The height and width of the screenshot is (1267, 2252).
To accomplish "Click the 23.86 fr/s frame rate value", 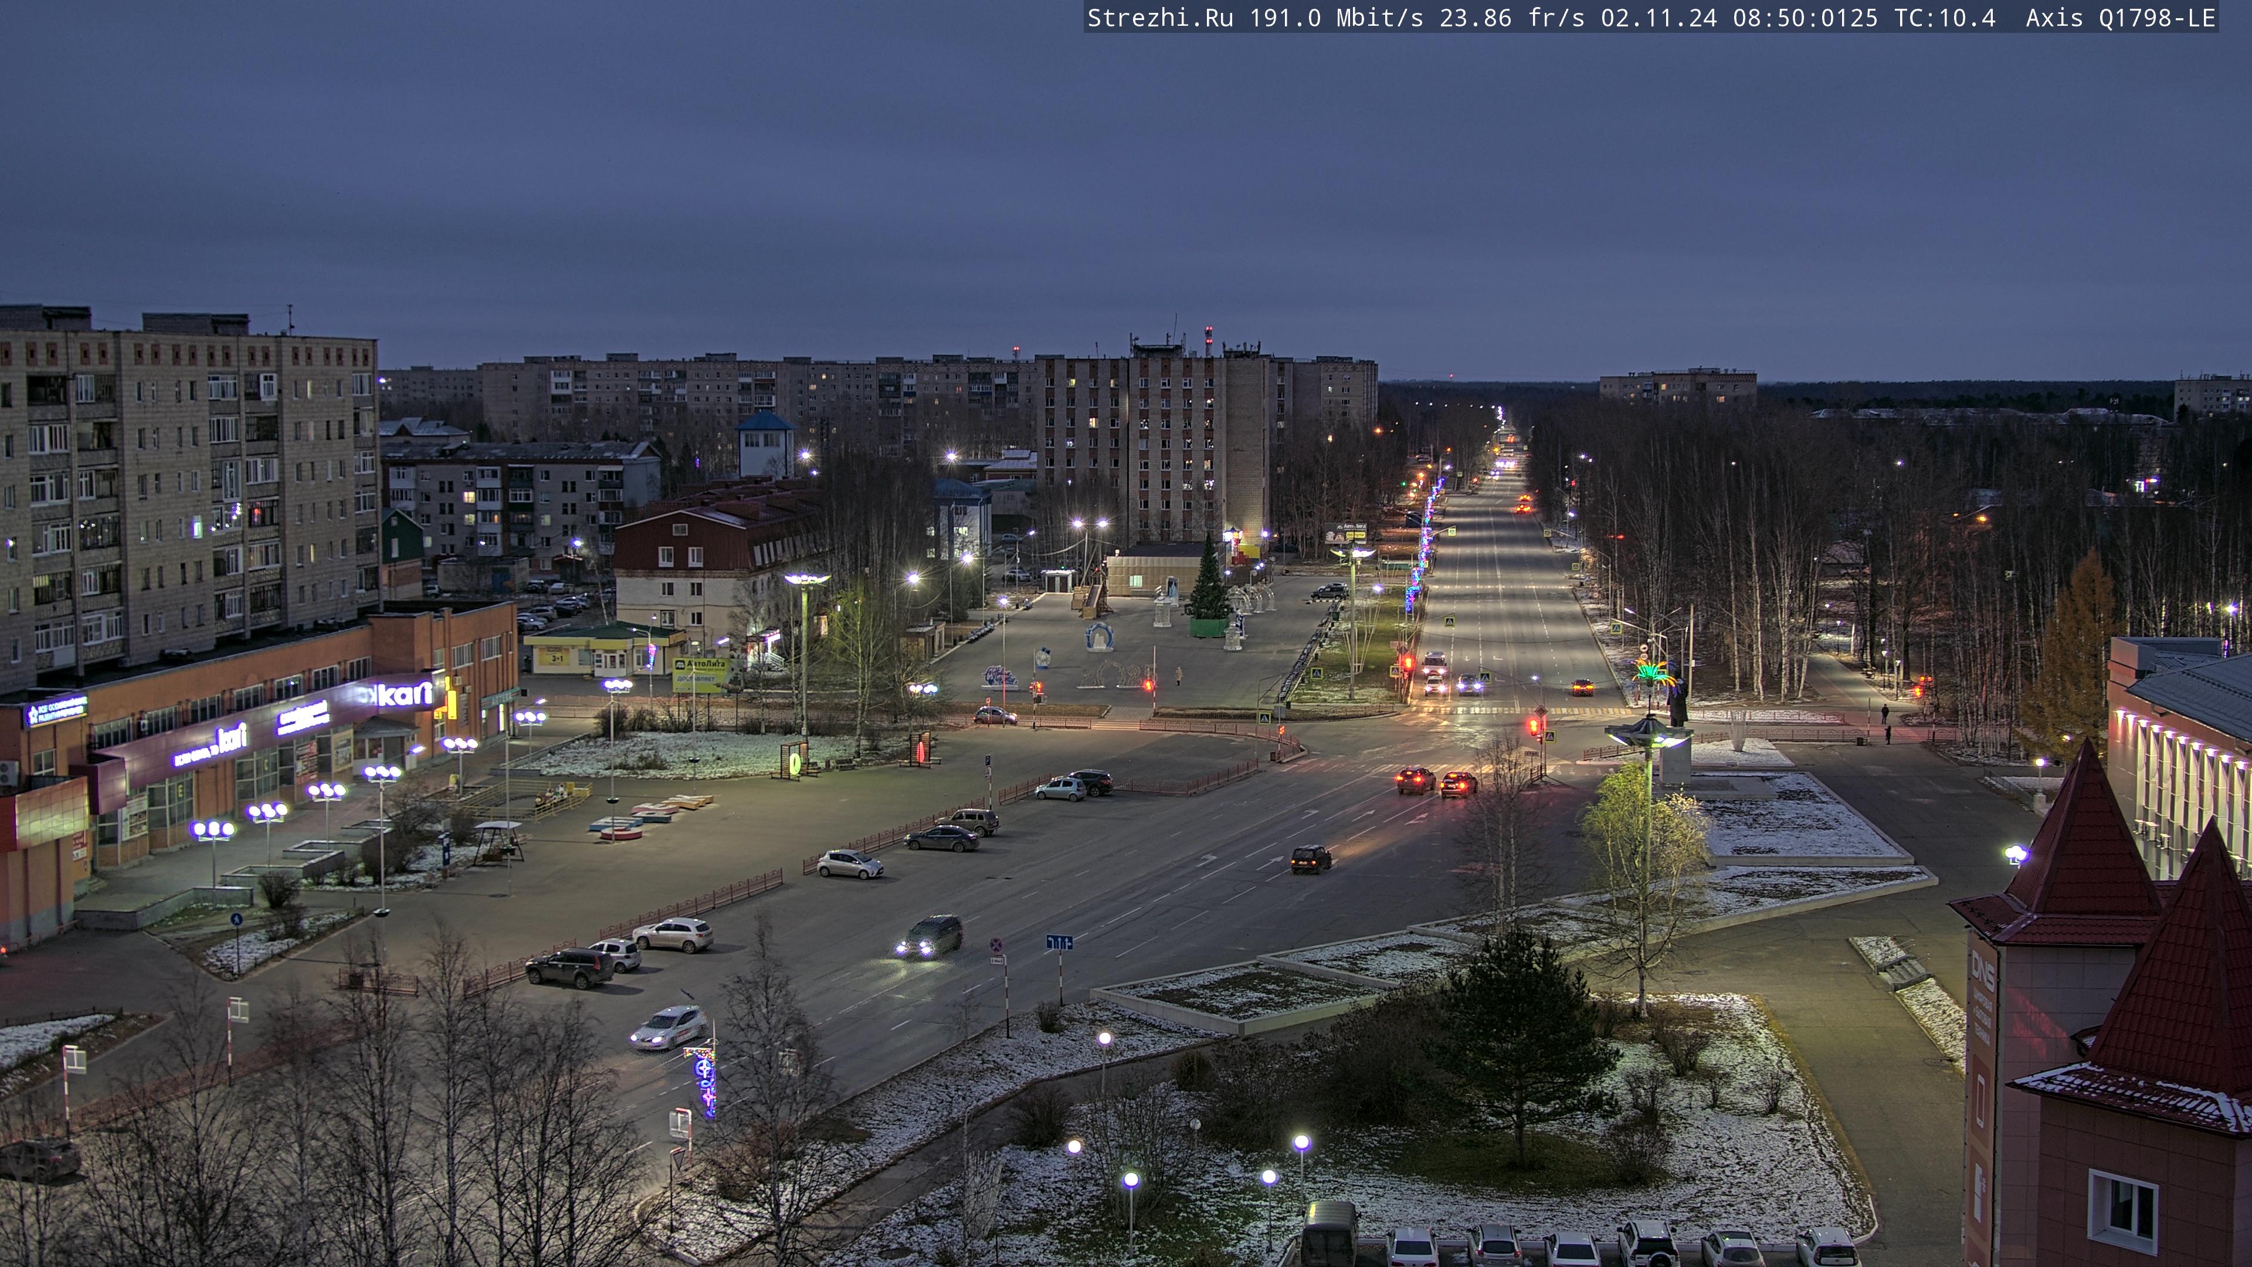I will point(1512,18).
